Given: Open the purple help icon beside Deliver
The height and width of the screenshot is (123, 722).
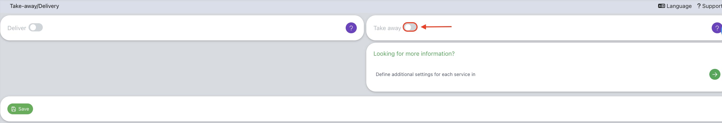Looking at the screenshot, I should point(351,28).
